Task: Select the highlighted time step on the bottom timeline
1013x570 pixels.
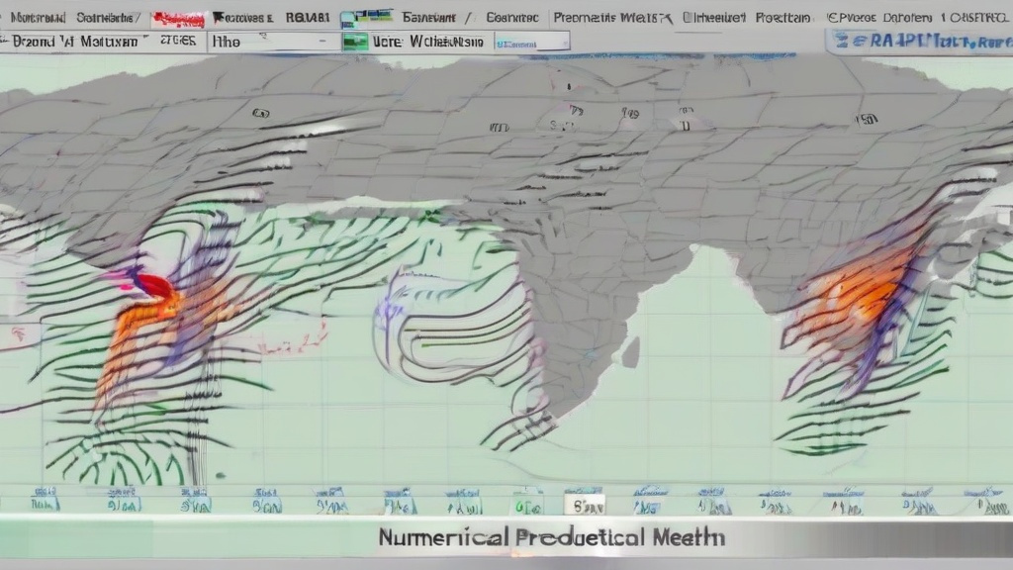Action: point(584,504)
